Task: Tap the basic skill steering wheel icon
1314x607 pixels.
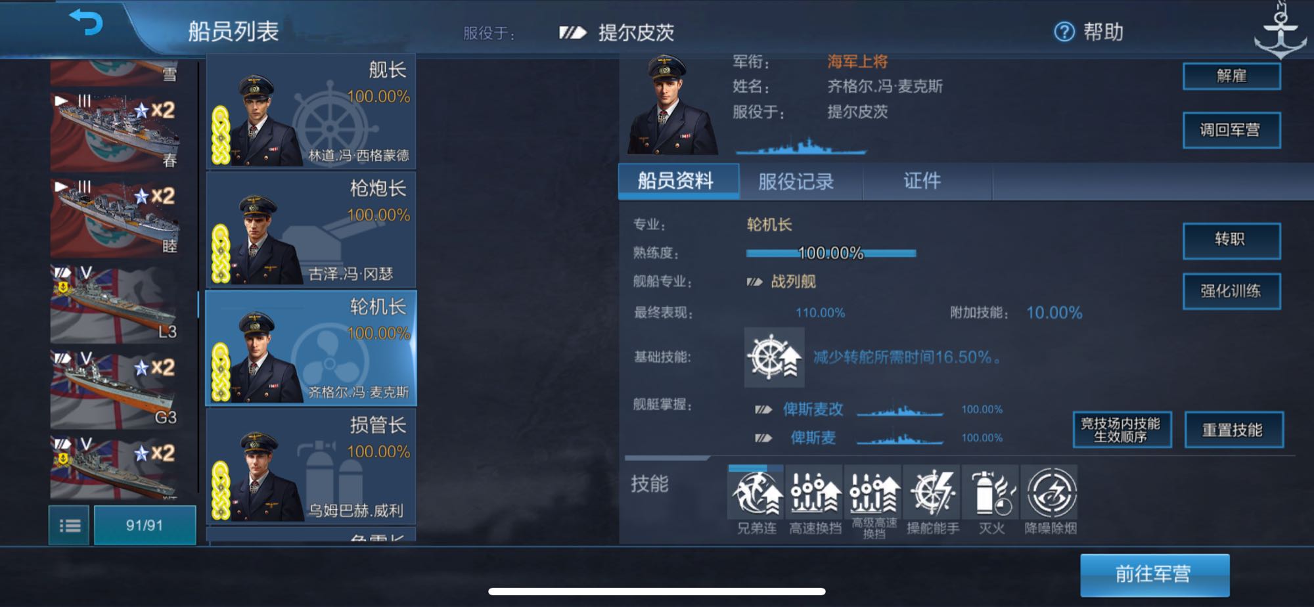Action: 774,357
